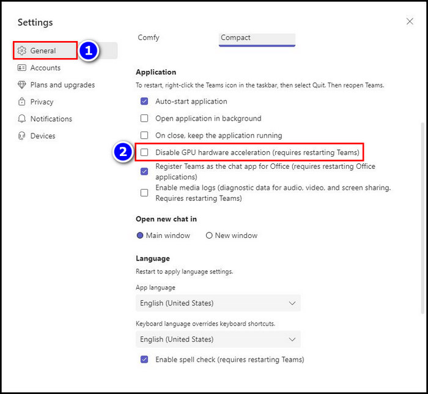Image resolution: width=428 pixels, height=394 pixels.
Task: Uncheck Enable spell check
Action: [x=144, y=359]
